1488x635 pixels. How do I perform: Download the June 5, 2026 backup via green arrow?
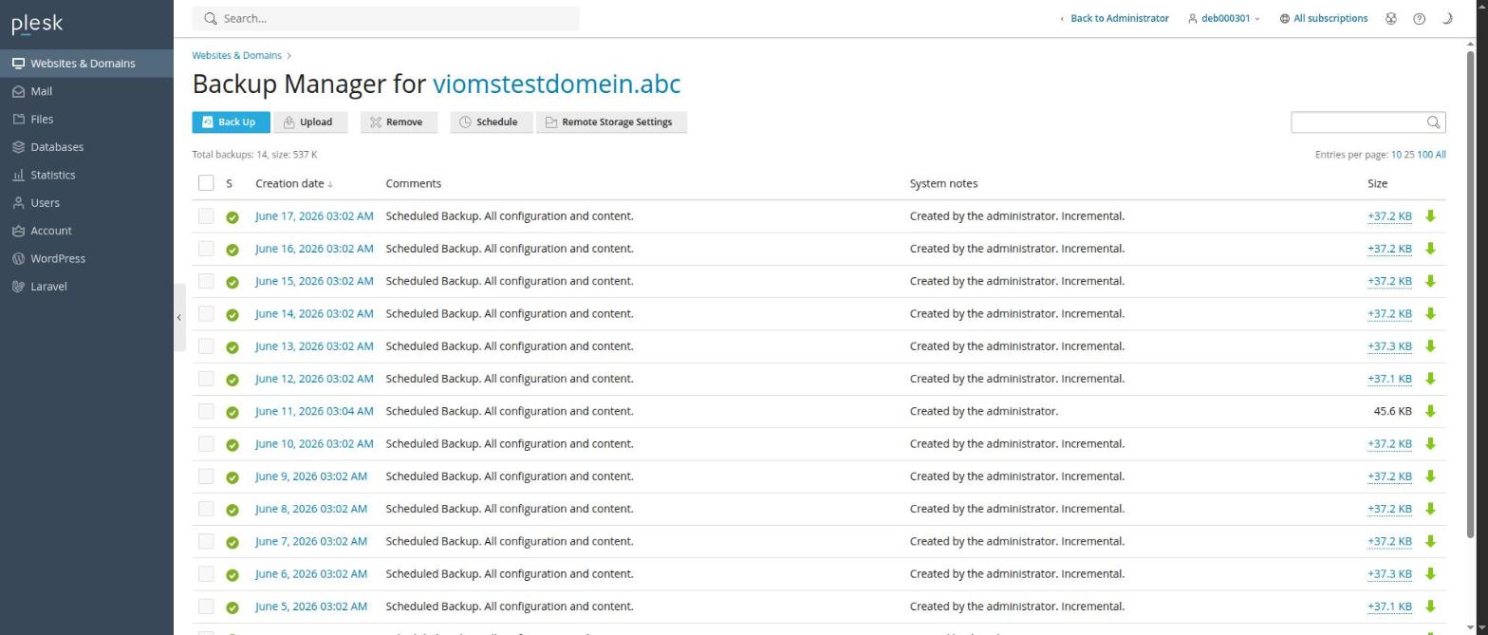(x=1430, y=607)
